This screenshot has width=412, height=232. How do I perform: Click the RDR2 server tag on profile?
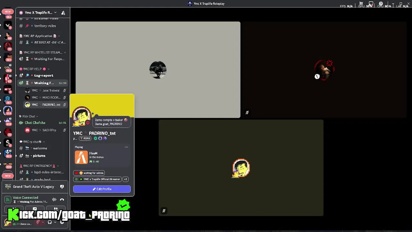coord(85,138)
